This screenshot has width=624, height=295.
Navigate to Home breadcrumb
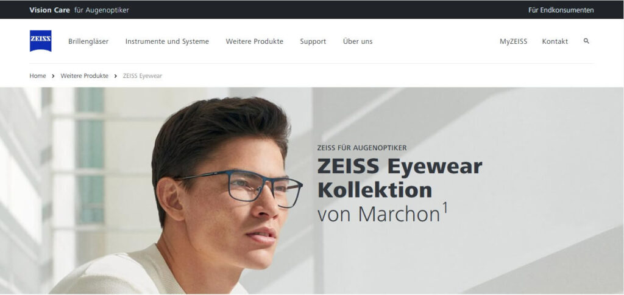tap(37, 76)
